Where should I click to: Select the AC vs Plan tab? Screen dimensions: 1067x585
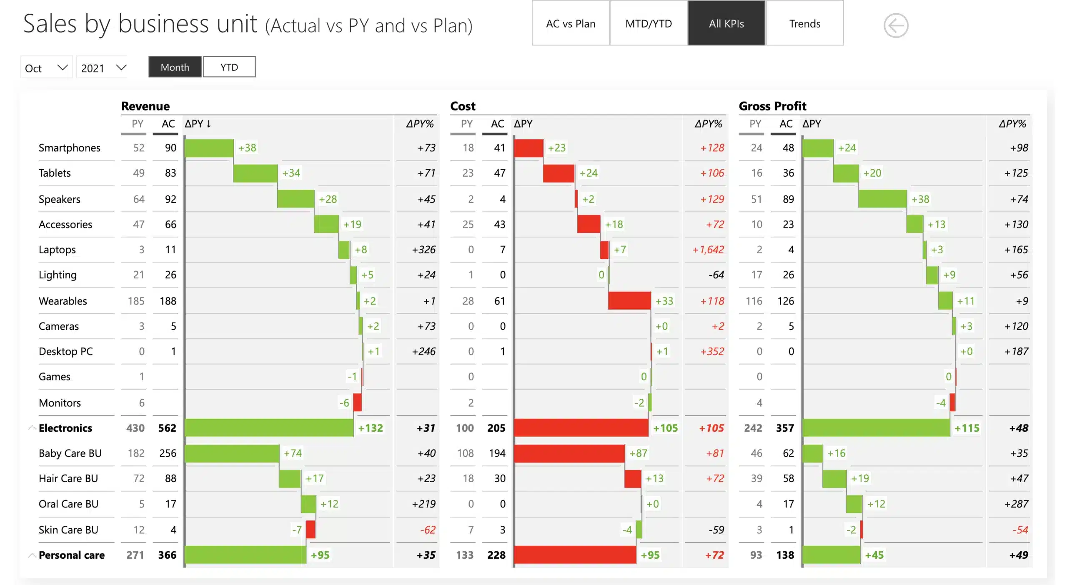coord(570,23)
